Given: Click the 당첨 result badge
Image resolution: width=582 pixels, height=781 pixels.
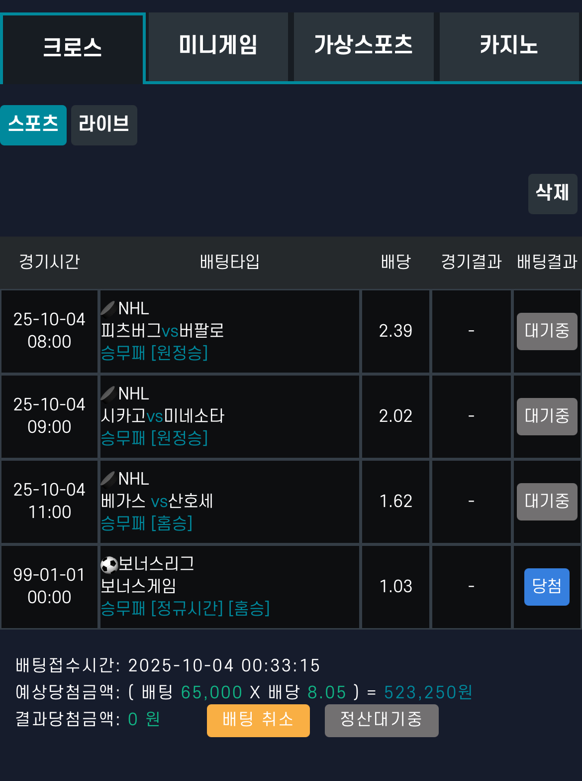Looking at the screenshot, I should click(x=547, y=586).
